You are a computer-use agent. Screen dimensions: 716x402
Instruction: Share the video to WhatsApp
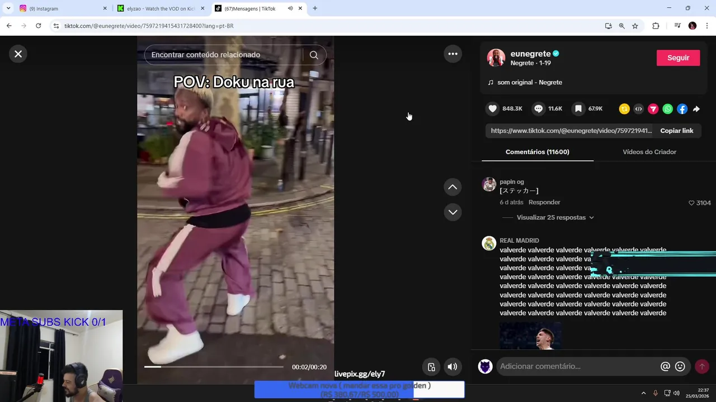[x=667, y=109]
